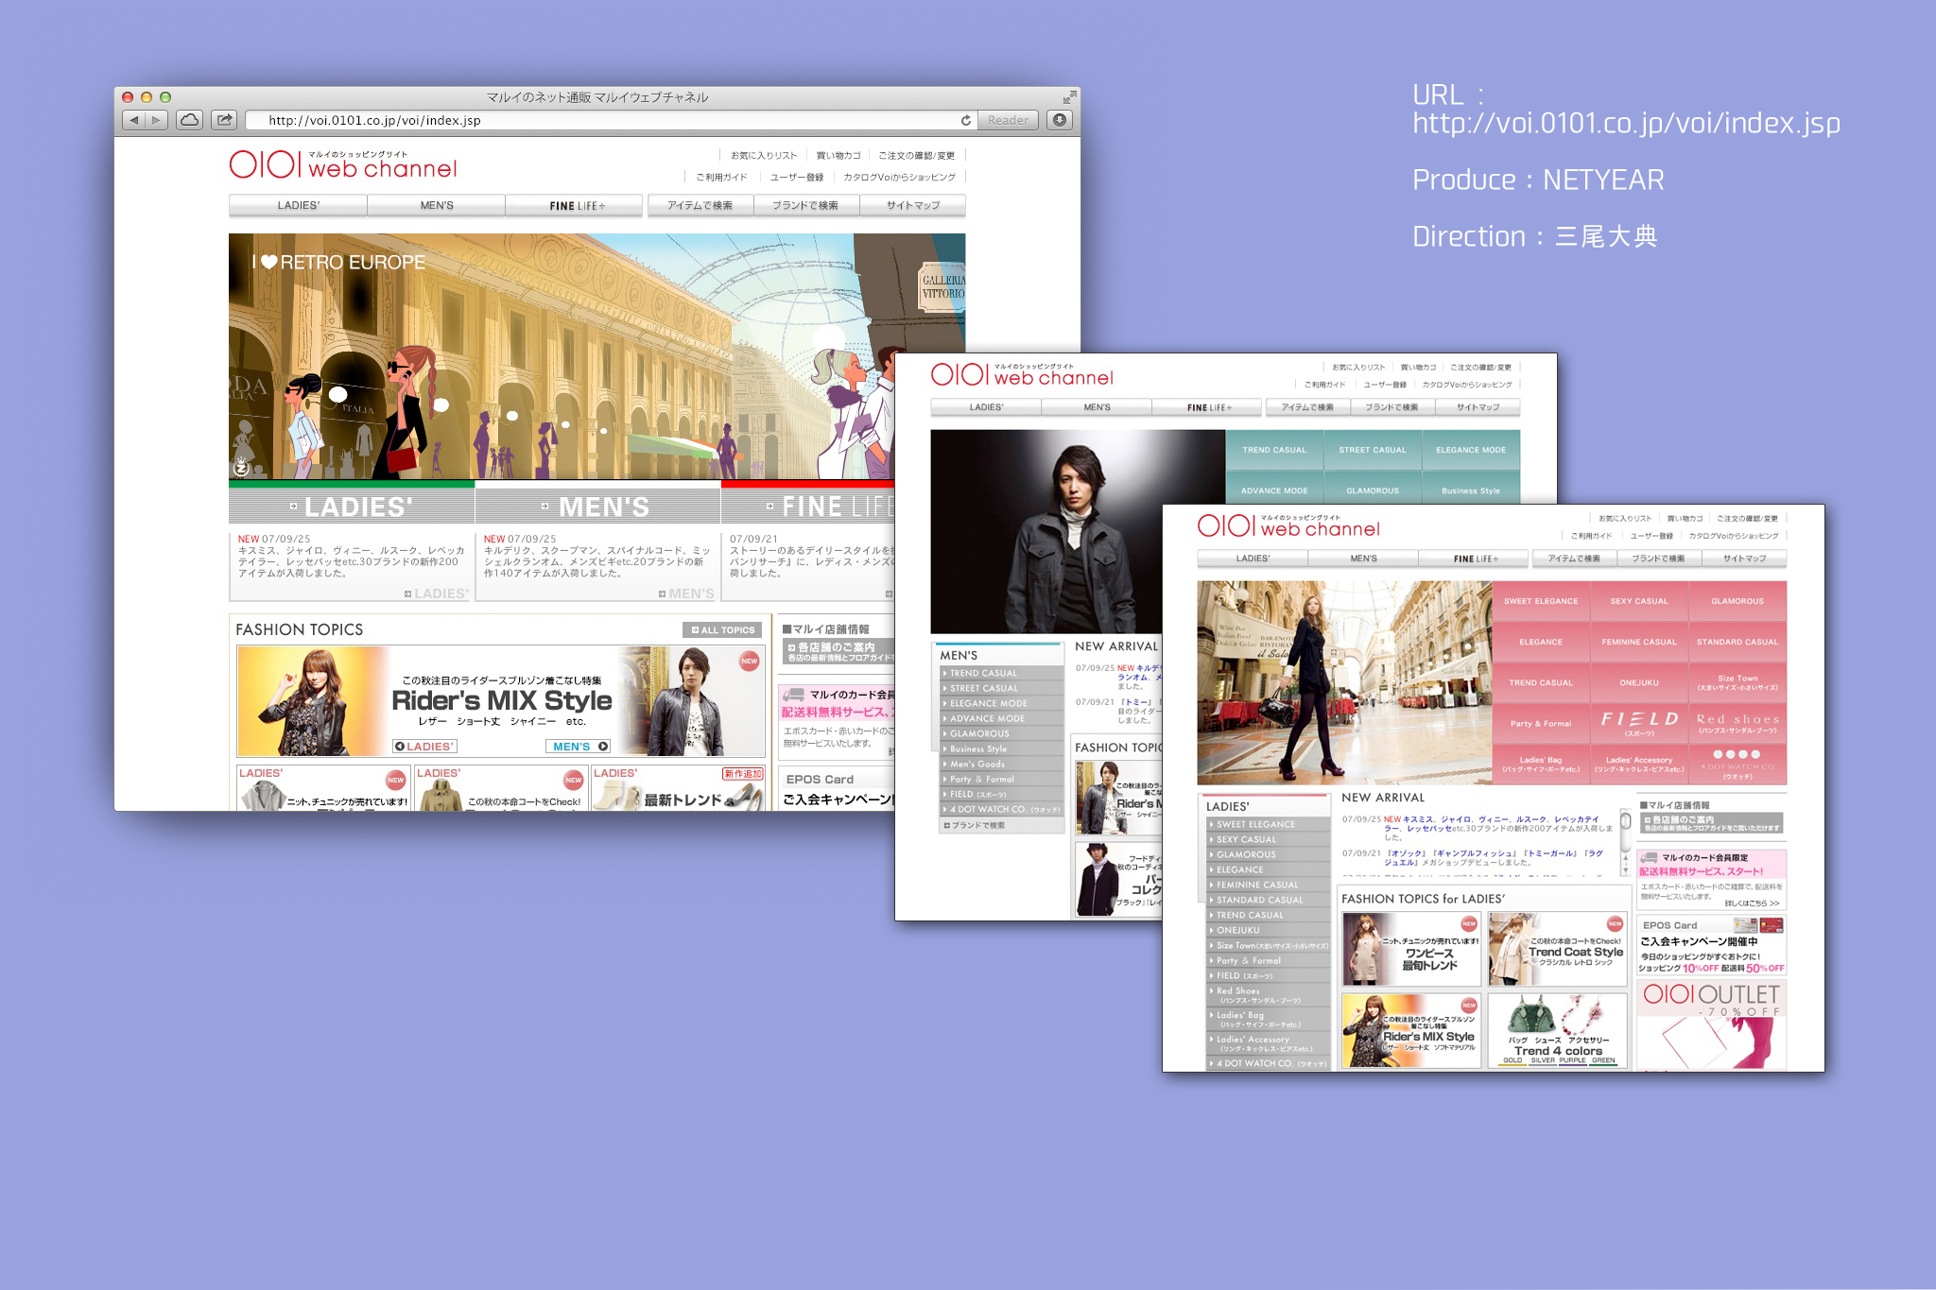Select the last white carousel dot
Image resolution: width=1936 pixels, height=1290 pixels.
1755,754
